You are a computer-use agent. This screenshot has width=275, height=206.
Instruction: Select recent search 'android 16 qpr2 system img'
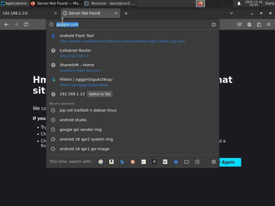click(x=133, y=139)
